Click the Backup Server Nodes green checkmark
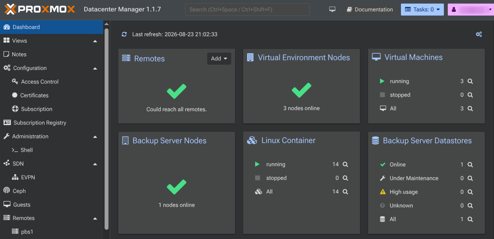Image resolution: width=494 pixels, height=239 pixels. point(176,187)
